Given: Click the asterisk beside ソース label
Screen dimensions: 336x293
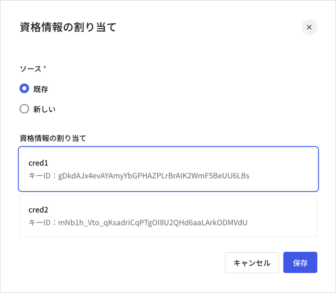Looking at the screenshot, I should click(45, 67).
